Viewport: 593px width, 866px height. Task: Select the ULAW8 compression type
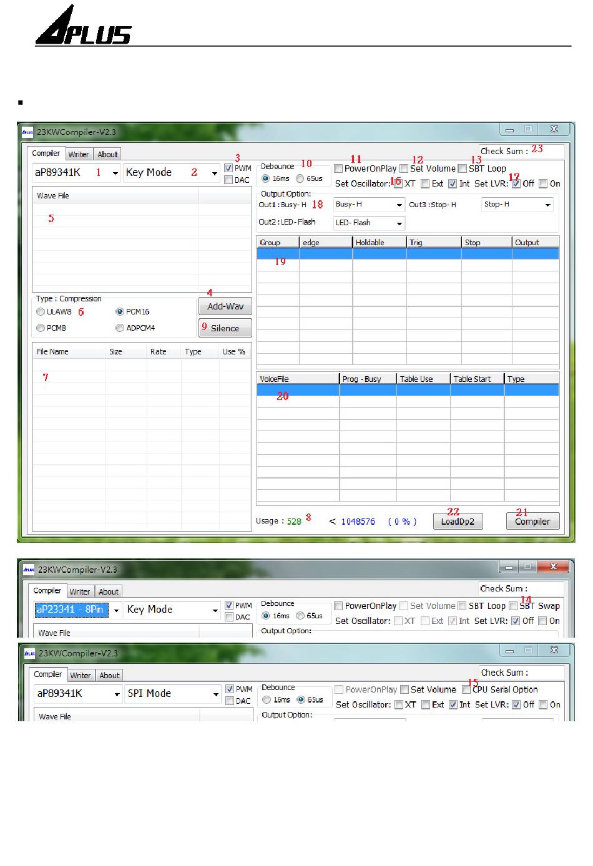click(41, 312)
